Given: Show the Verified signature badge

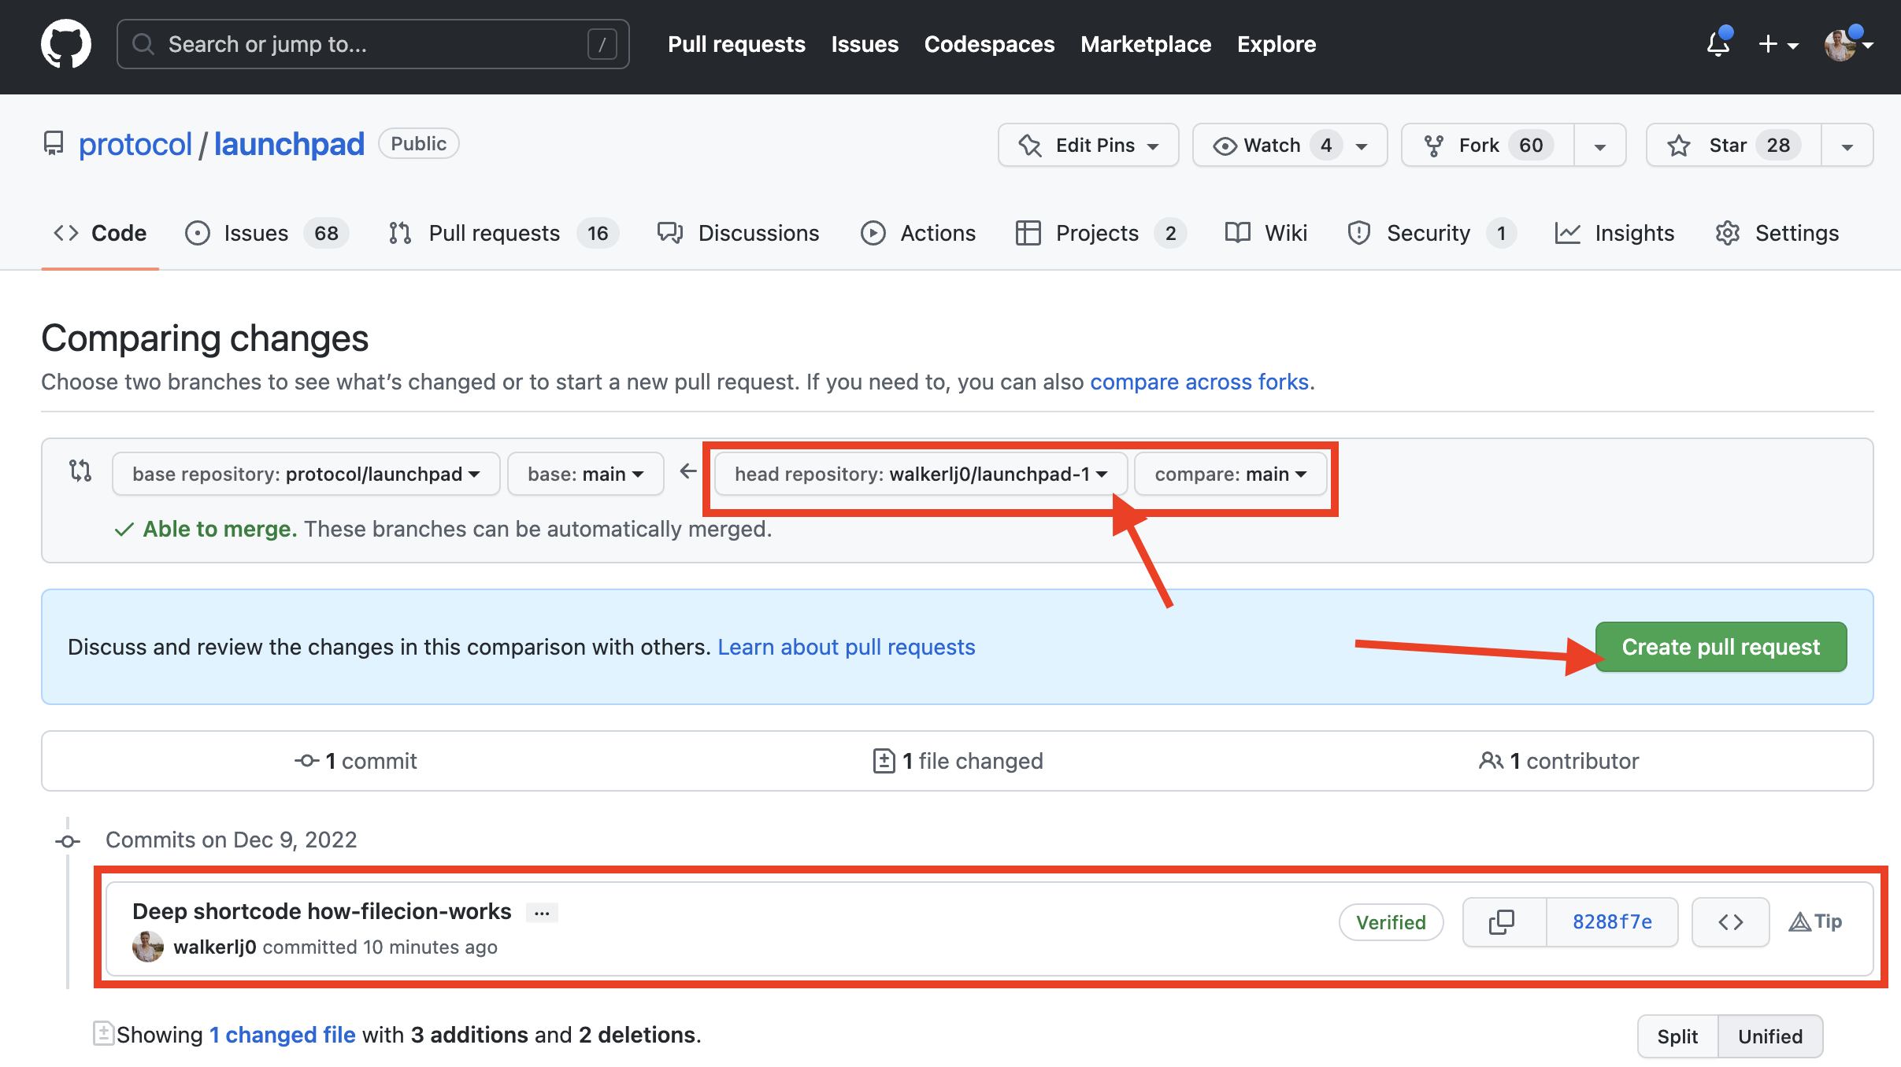Looking at the screenshot, I should 1391,922.
